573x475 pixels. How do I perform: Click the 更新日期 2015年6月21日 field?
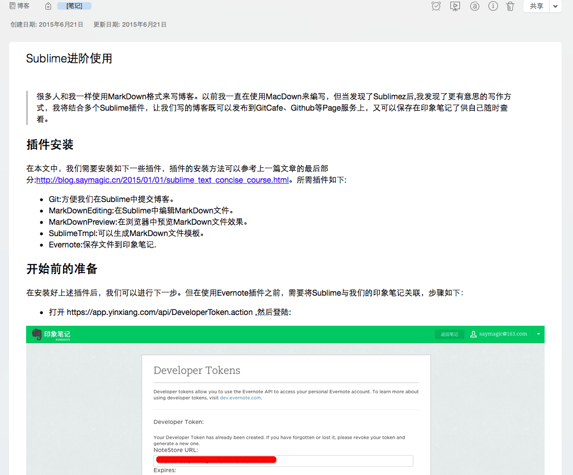[x=129, y=24]
